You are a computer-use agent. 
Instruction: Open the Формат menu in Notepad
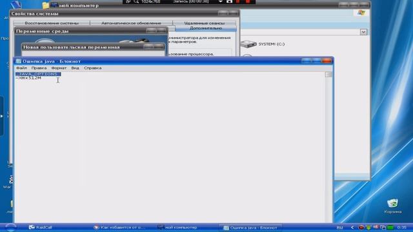tap(59, 68)
